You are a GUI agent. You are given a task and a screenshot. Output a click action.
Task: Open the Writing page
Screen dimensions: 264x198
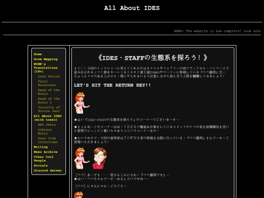(x=41, y=147)
